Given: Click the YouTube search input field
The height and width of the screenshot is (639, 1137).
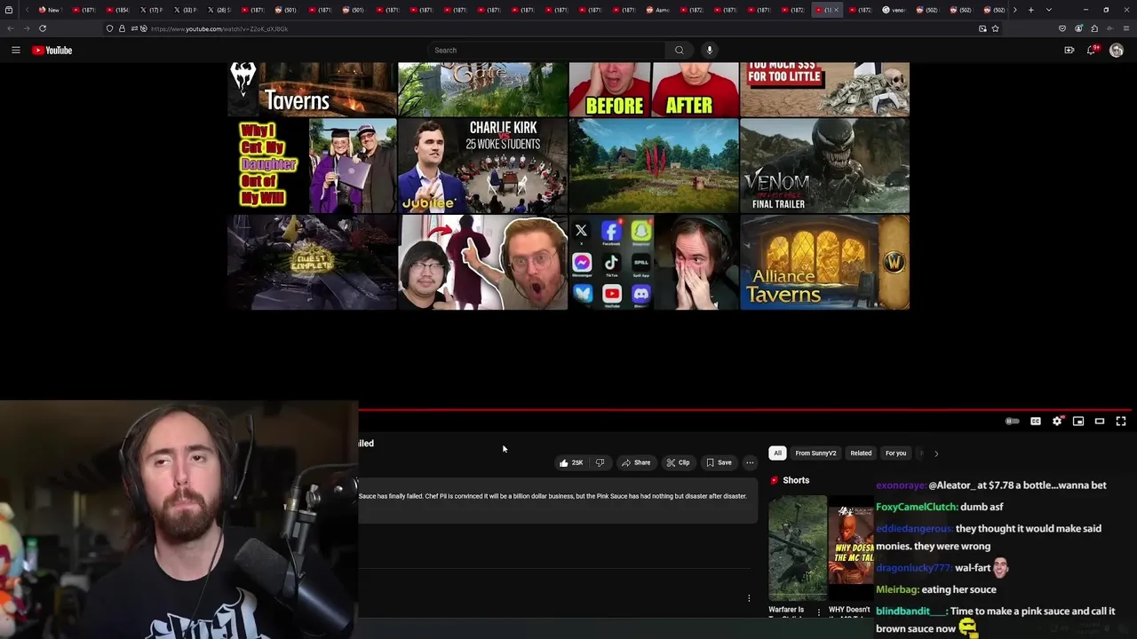Looking at the screenshot, I should (x=547, y=51).
